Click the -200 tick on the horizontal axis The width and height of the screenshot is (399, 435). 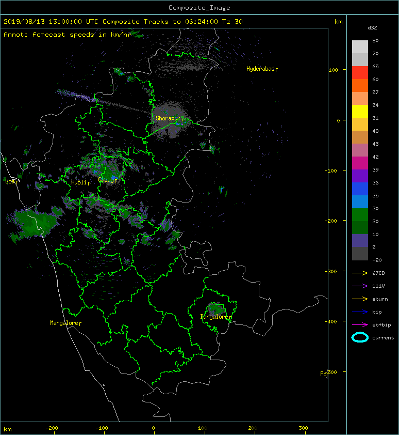(52, 428)
